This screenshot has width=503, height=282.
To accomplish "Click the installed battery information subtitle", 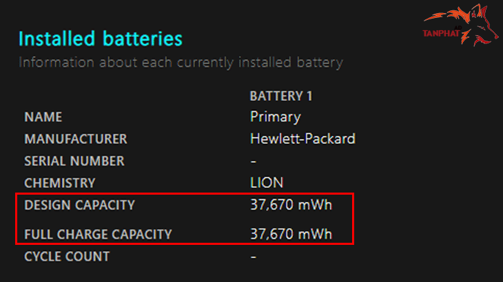I will 181,63.
